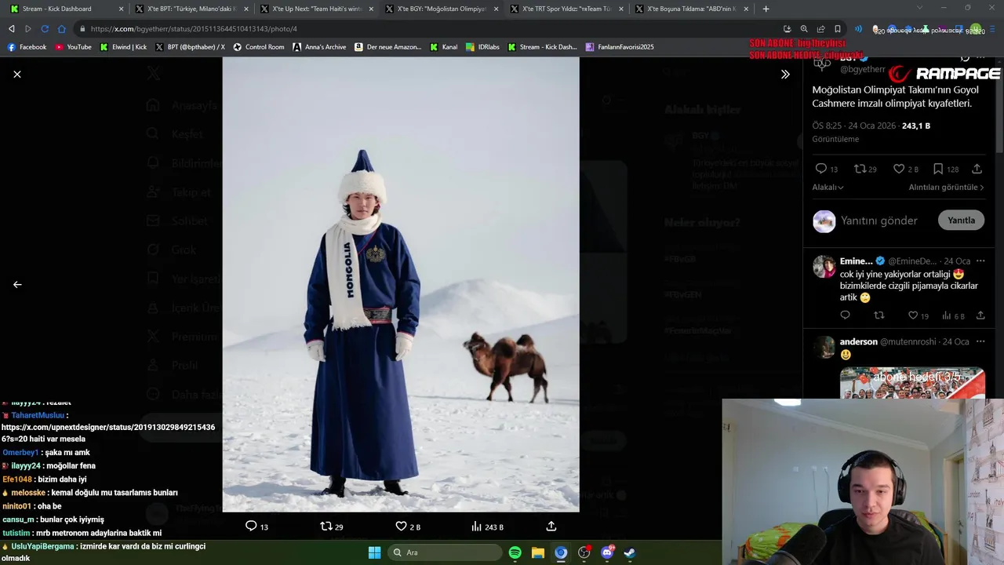Viewport: 1004px width, 565px height.
Task: Like the post under the photo
Action: [x=401, y=526]
